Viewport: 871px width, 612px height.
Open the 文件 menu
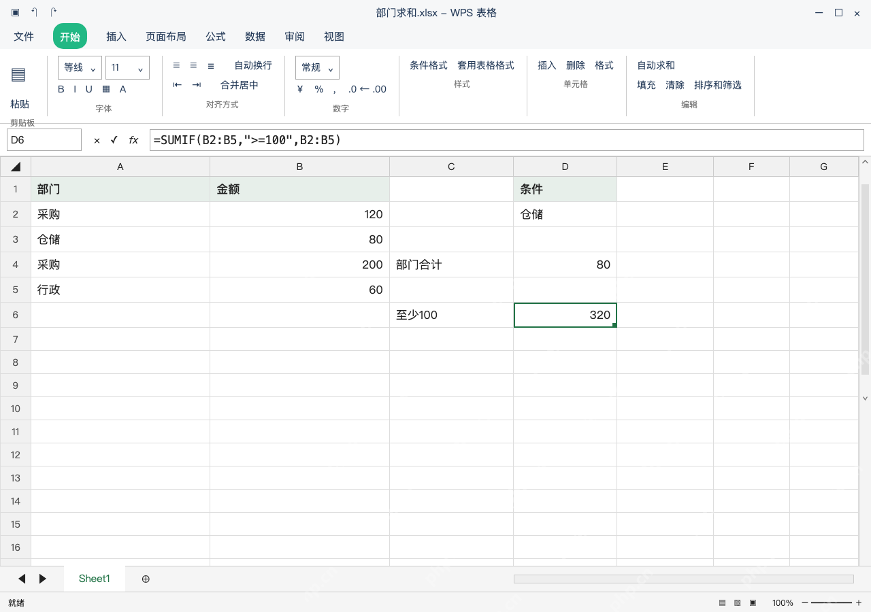pyautogui.click(x=24, y=36)
